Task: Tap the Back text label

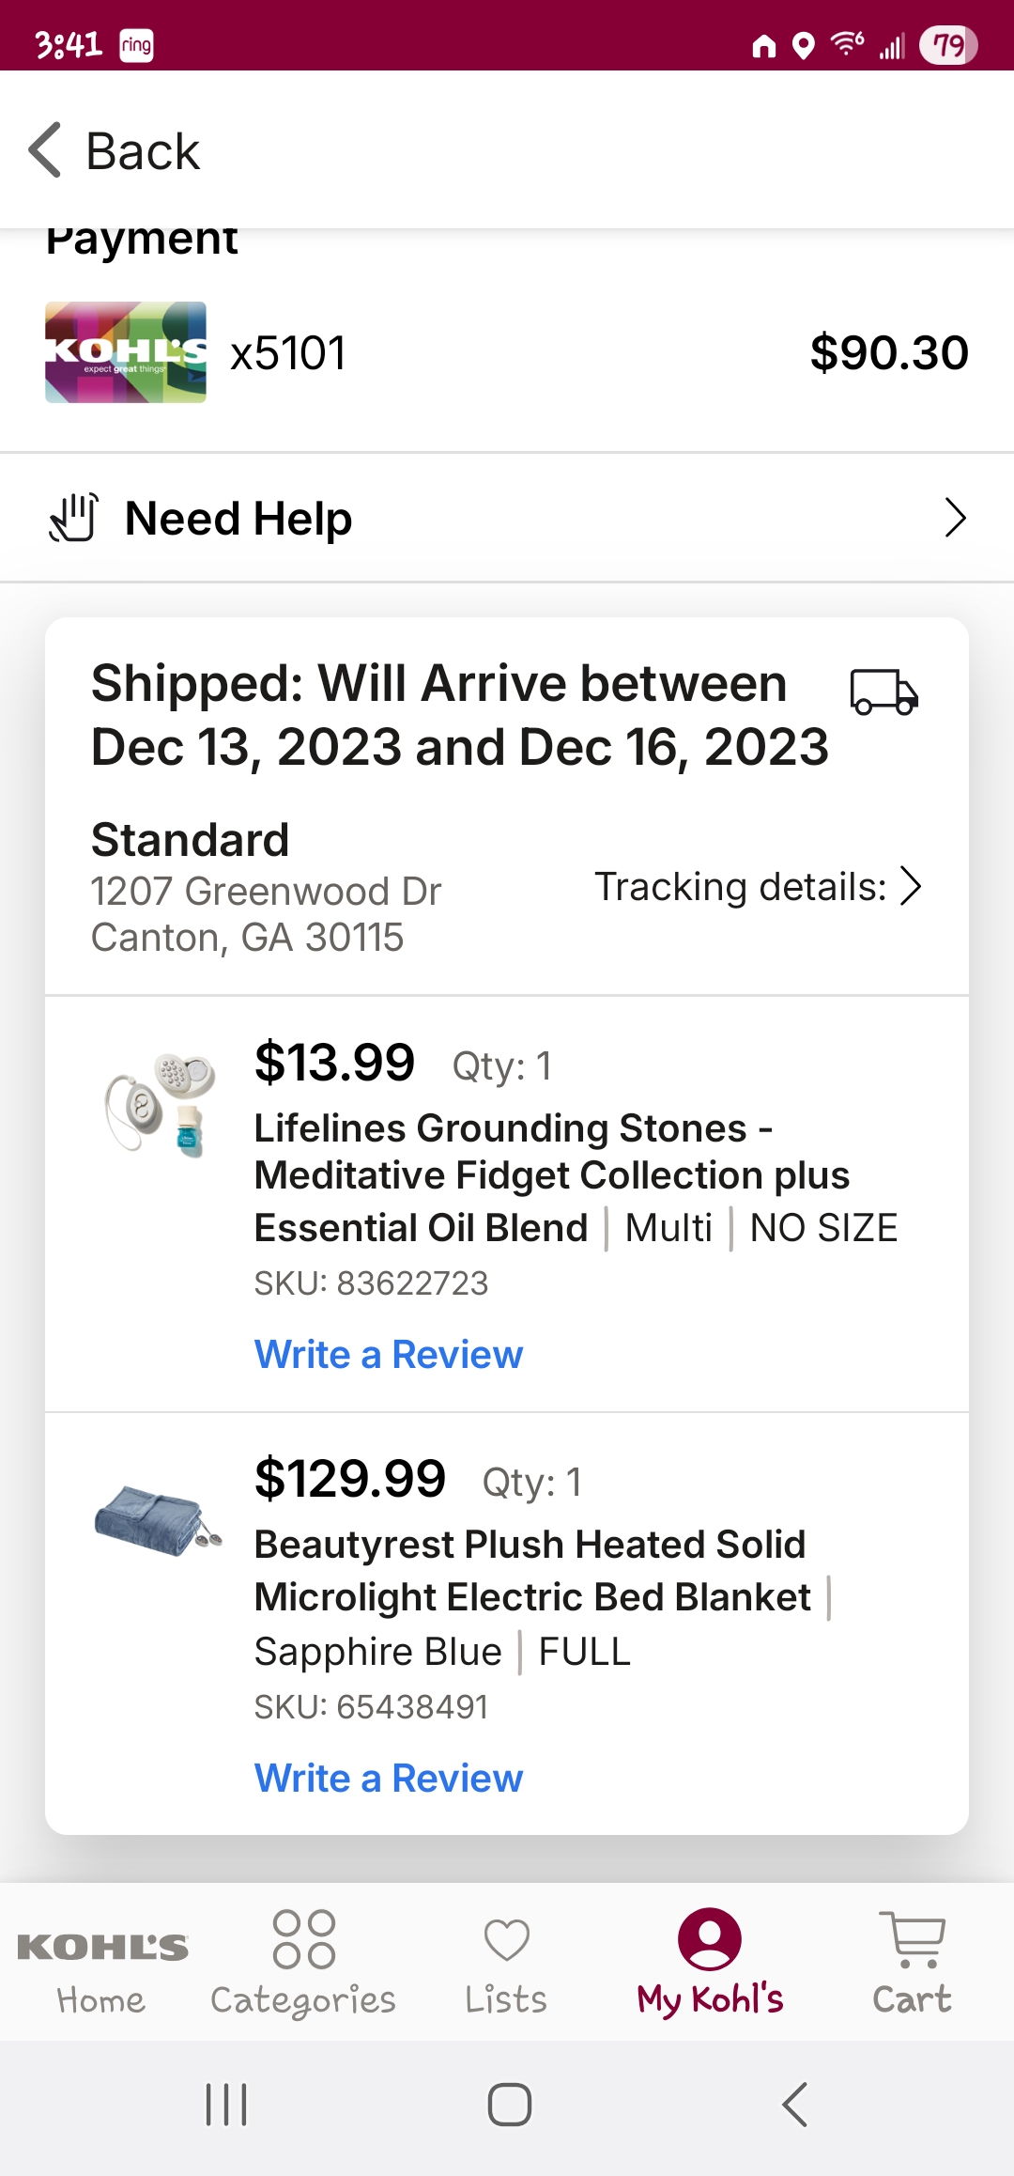Action: 143,151
